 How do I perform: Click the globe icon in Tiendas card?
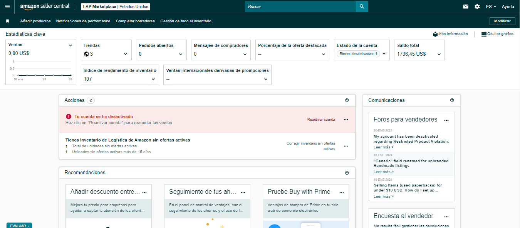(86, 54)
